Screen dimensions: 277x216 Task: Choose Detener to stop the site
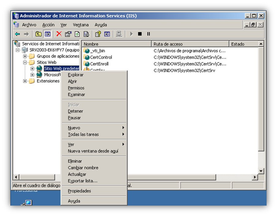pos(94,111)
